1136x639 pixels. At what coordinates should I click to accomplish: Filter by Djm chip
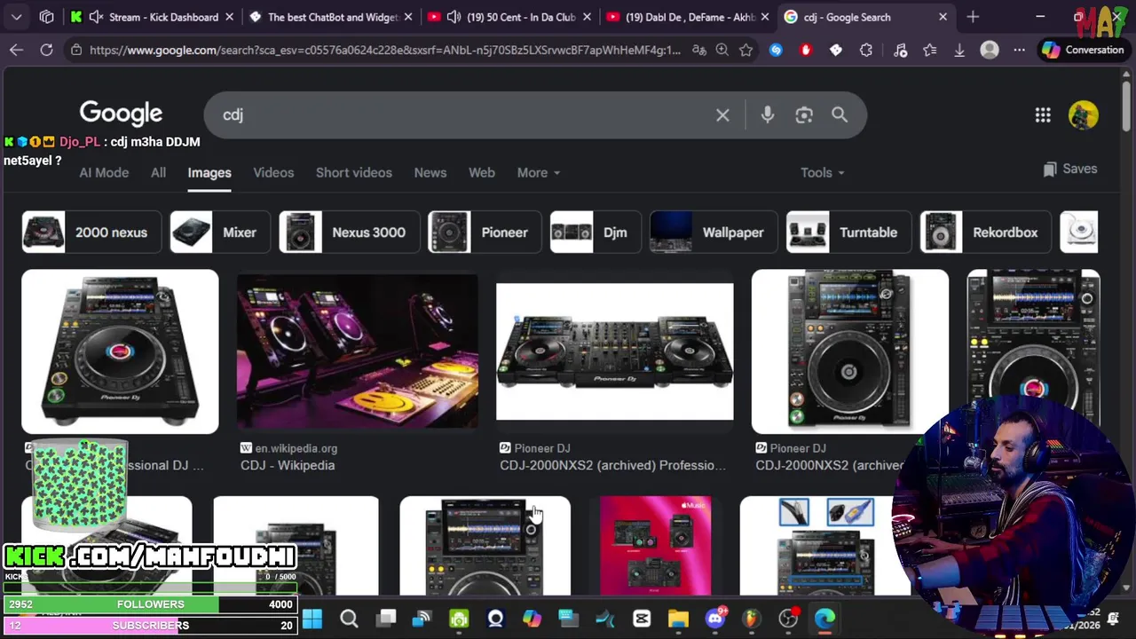pos(596,233)
